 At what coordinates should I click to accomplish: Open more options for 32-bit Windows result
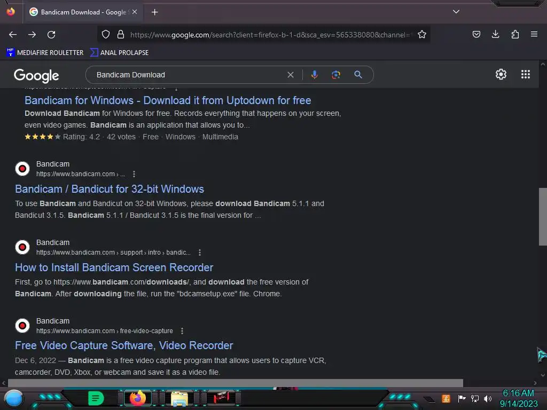coord(134,174)
